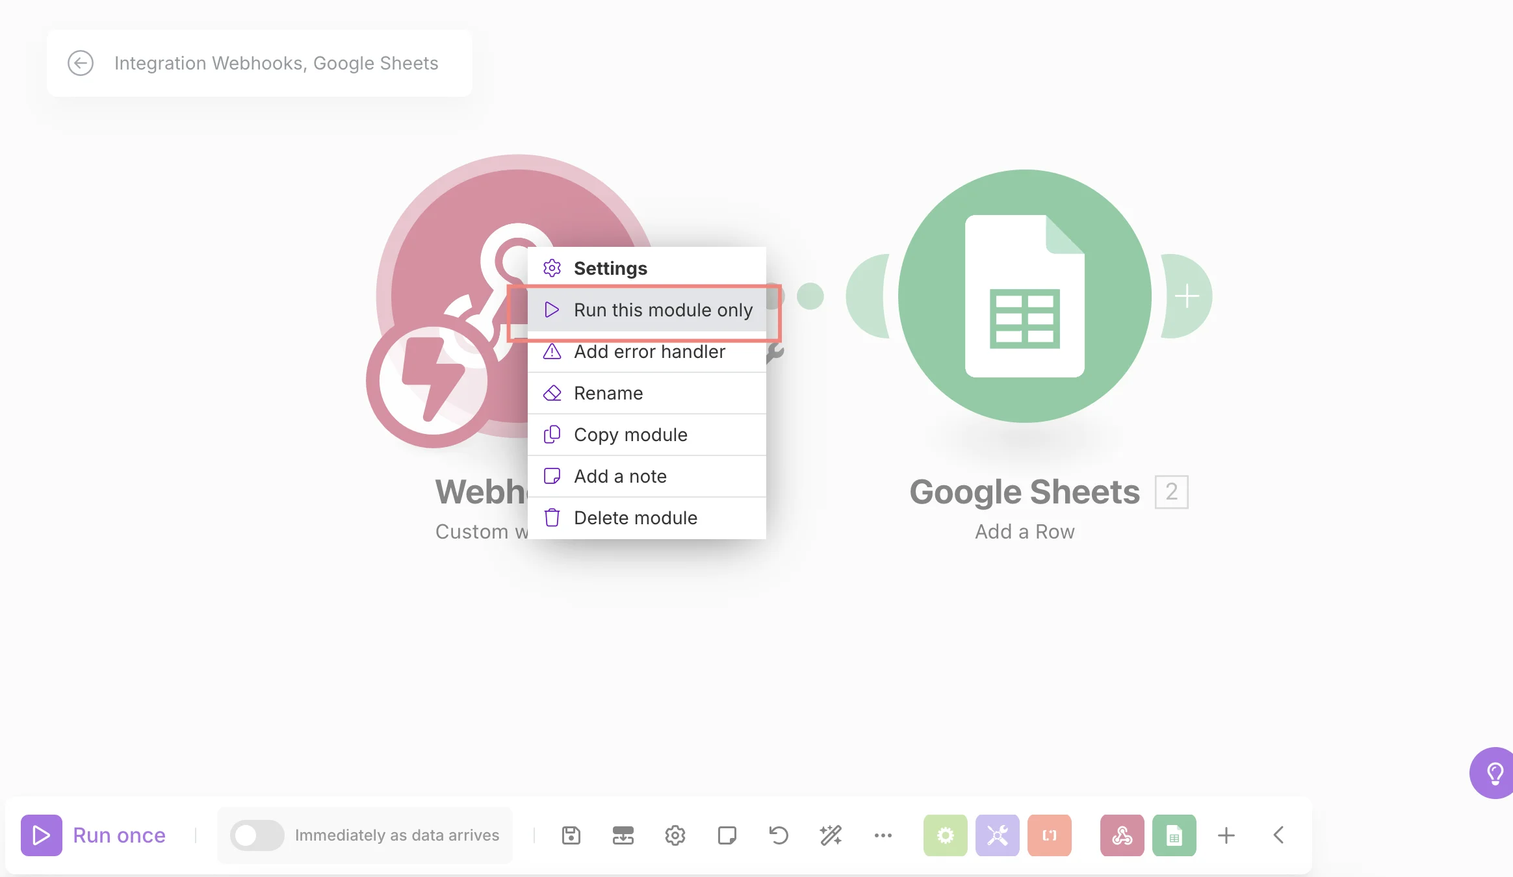
Task: Open notes panel icon in the toolbar
Action: click(x=727, y=835)
